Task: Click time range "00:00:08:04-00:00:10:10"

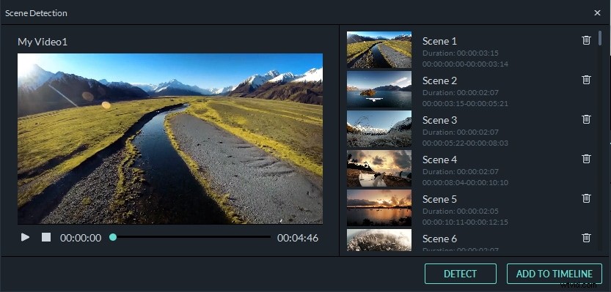Action: (465, 182)
